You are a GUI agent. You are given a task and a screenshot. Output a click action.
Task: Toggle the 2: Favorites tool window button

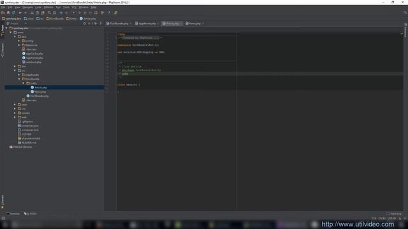tap(3, 202)
